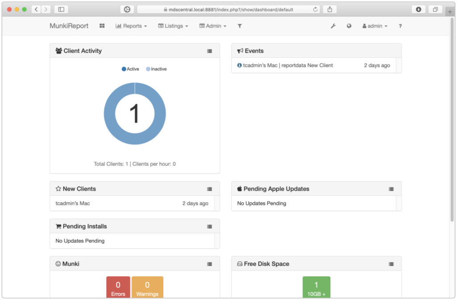Open Munki widget listing icon
Image resolution: width=457 pixels, height=300 pixels.
210,264
